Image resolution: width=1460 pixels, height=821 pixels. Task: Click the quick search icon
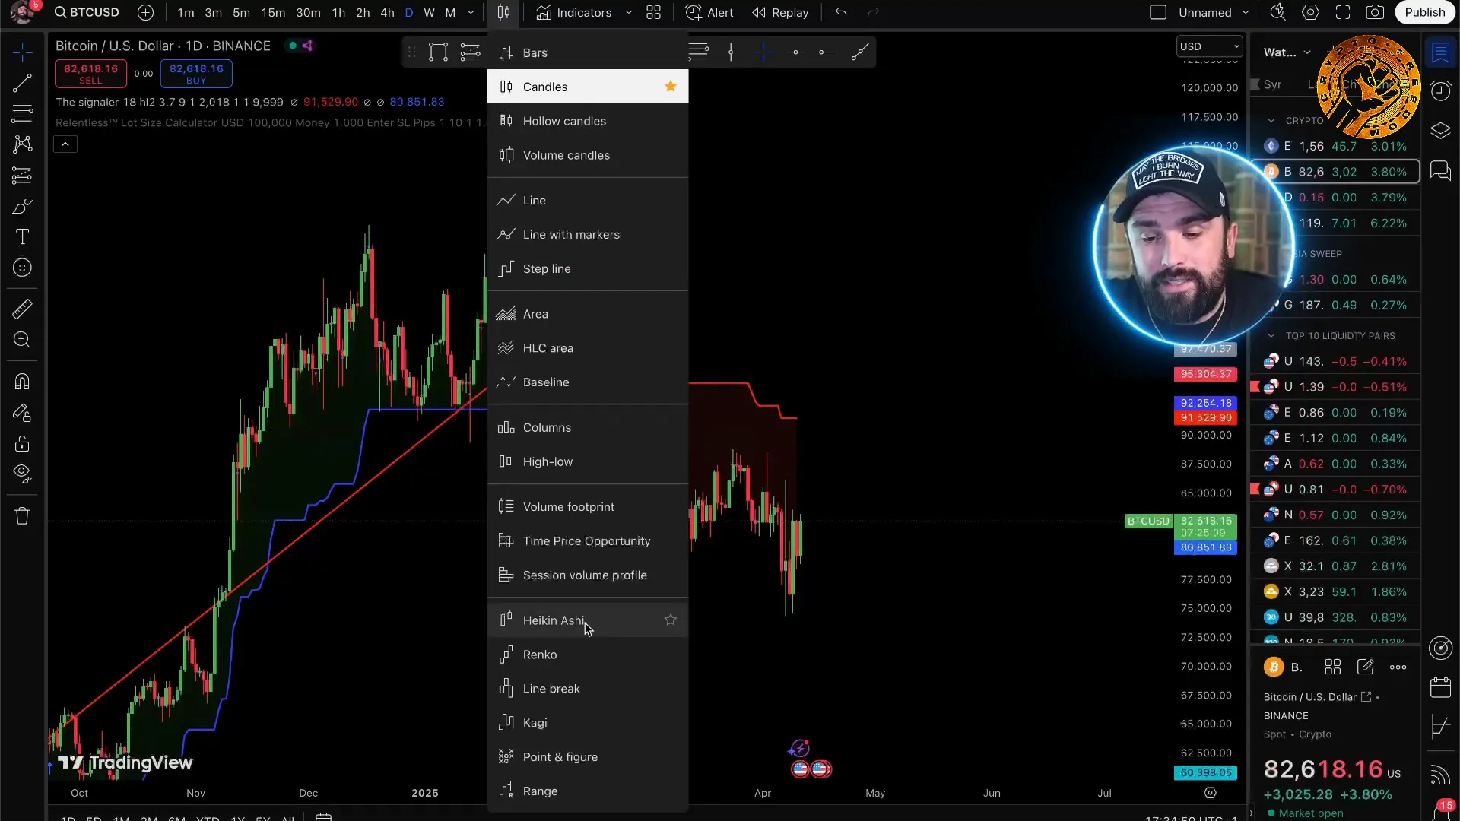point(1277,12)
